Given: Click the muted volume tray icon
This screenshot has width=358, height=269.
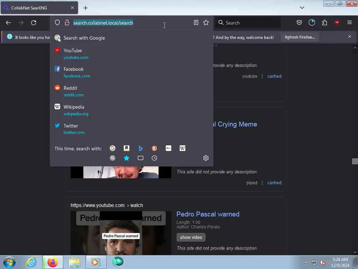Looking at the screenshot, I should tap(323, 263).
